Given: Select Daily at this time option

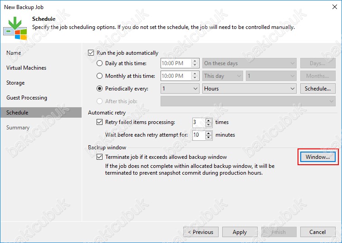Looking at the screenshot, I should [99, 63].
